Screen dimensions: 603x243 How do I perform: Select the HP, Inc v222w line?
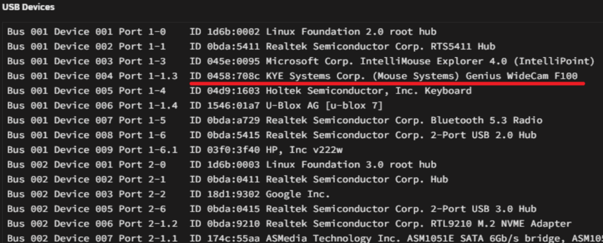[x=175, y=150]
